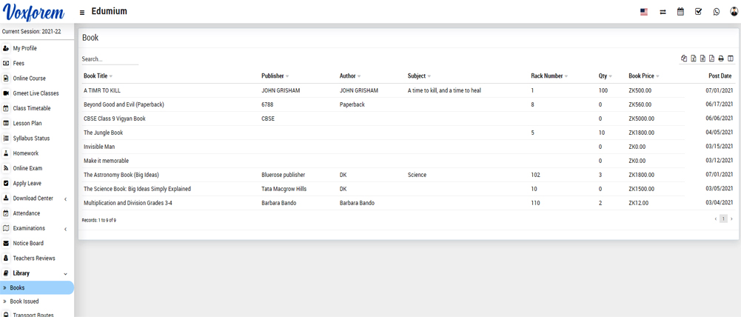Open the user profile avatar

click(x=734, y=12)
